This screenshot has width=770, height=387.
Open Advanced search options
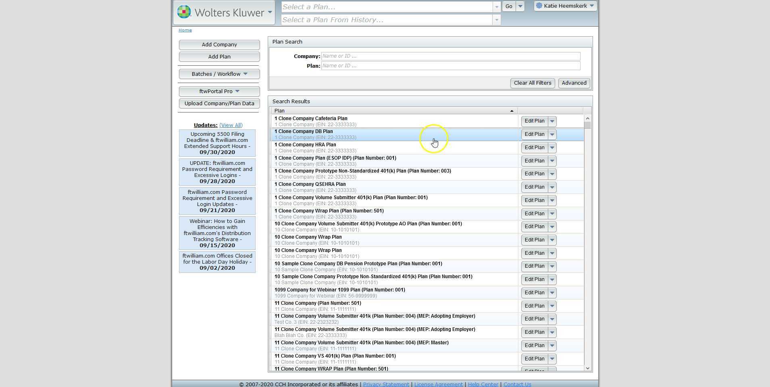pos(574,83)
